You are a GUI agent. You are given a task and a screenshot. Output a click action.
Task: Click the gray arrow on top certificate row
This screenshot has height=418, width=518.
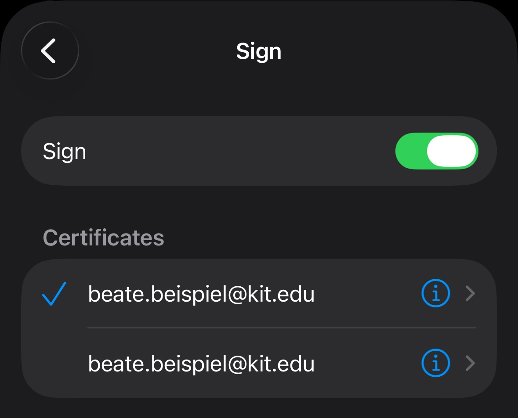[470, 294]
